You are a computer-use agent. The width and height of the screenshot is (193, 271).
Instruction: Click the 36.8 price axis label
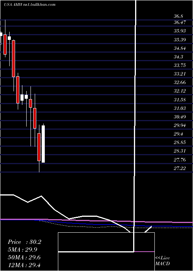[178, 16]
